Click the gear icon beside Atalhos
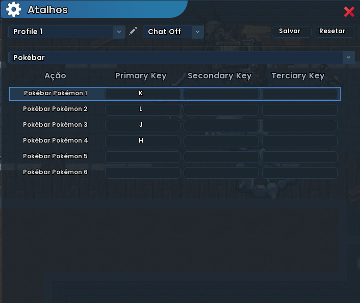This screenshot has width=360, height=303. 14,9
